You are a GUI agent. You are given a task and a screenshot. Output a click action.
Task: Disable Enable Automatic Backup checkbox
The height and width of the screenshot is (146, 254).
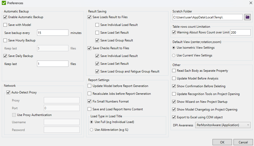[x=5, y=17]
